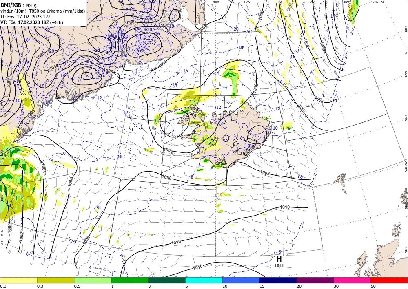Screen dimensions: 408x289
Task: Click the 'IT: Fös. 17. 02. 2023 12Z' line
Action: (25, 16)
